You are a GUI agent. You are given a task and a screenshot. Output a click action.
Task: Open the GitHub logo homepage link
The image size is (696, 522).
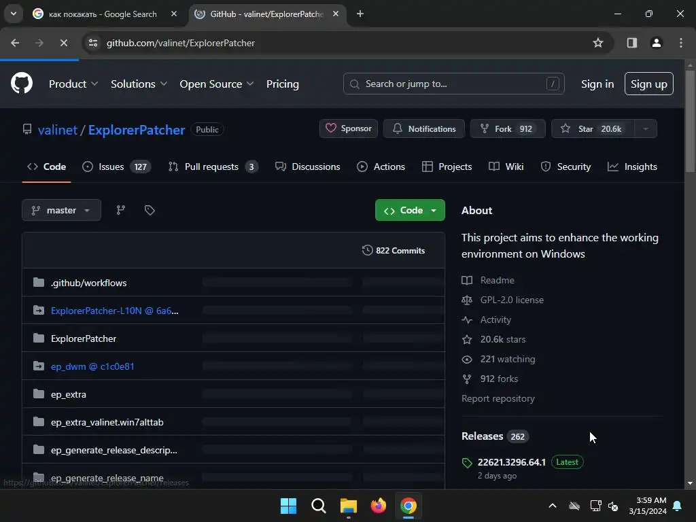tap(21, 83)
